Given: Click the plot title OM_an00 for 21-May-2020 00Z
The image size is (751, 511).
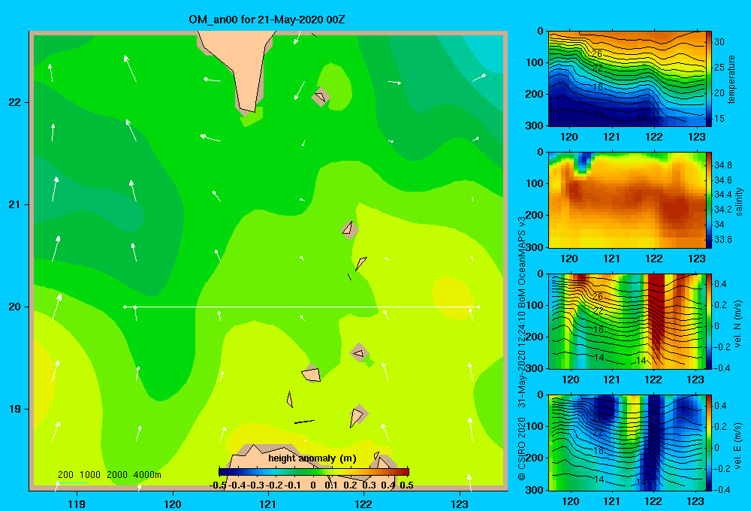Looking at the screenshot, I should click(267, 20).
